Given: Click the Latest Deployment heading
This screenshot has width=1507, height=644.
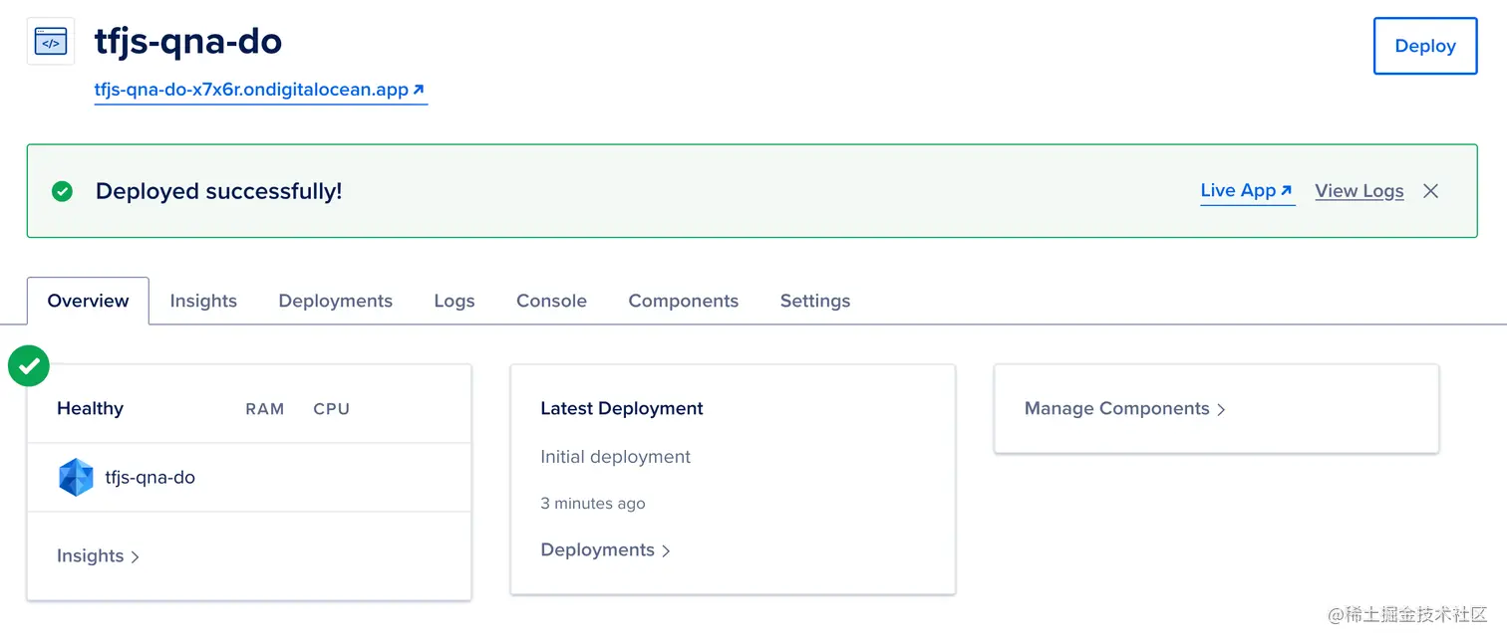Looking at the screenshot, I should tap(622, 409).
